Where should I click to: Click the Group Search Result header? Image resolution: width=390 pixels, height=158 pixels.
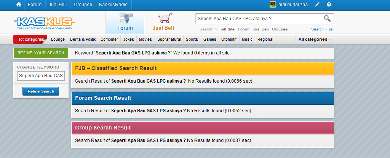pyautogui.click(x=203, y=128)
